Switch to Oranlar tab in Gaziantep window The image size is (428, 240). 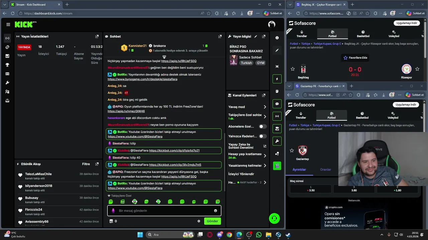click(x=325, y=169)
